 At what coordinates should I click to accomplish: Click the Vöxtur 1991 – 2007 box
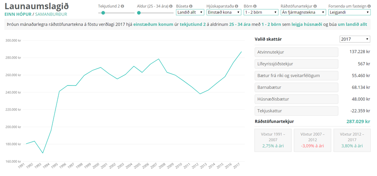click(x=273, y=140)
